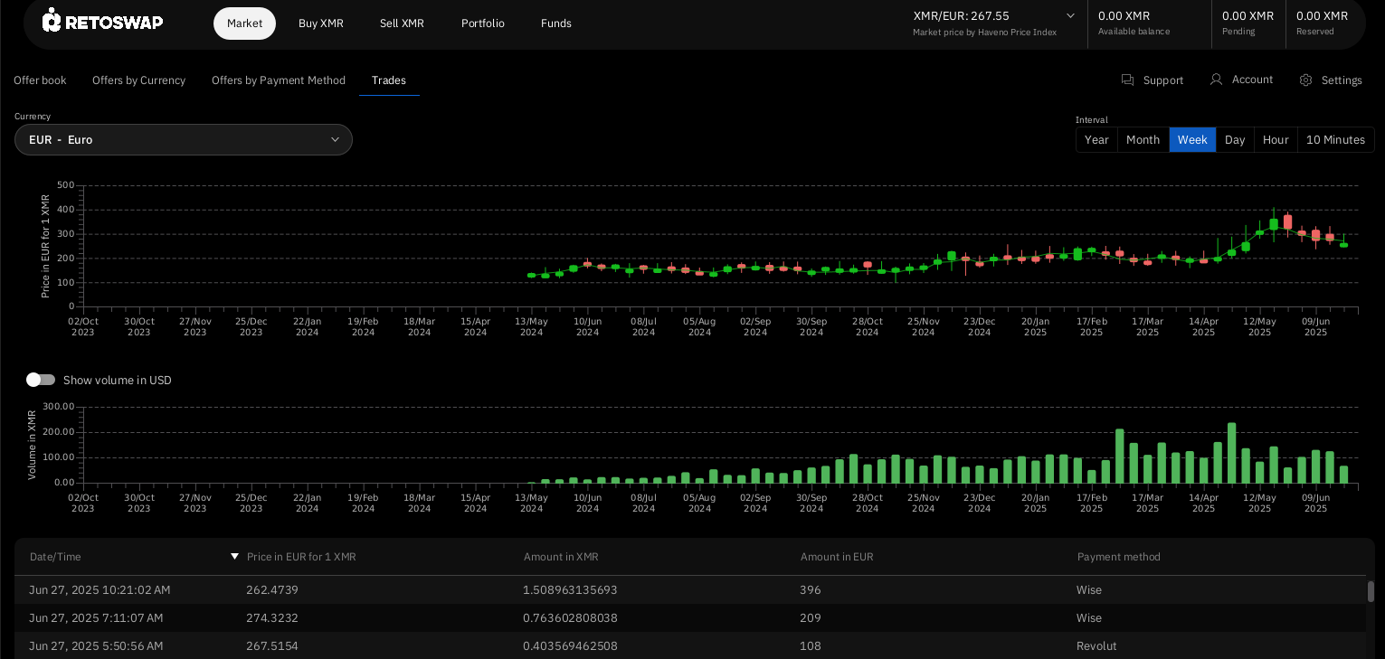This screenshot has width=1385, height=659.
Task: Click amount 1.508963135693
Action: click(x=570, y=589)
